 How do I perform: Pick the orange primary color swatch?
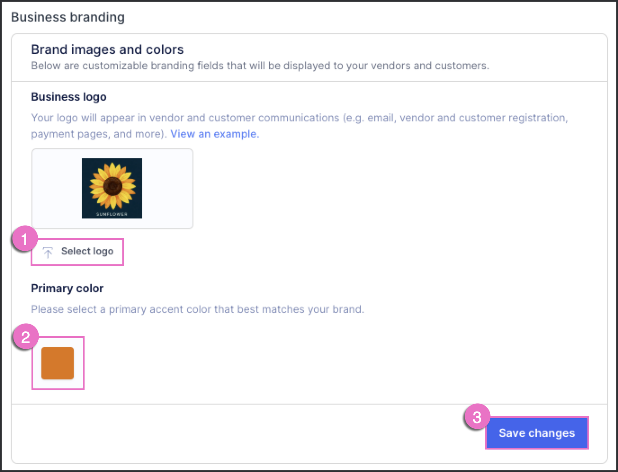click(58, 363)
